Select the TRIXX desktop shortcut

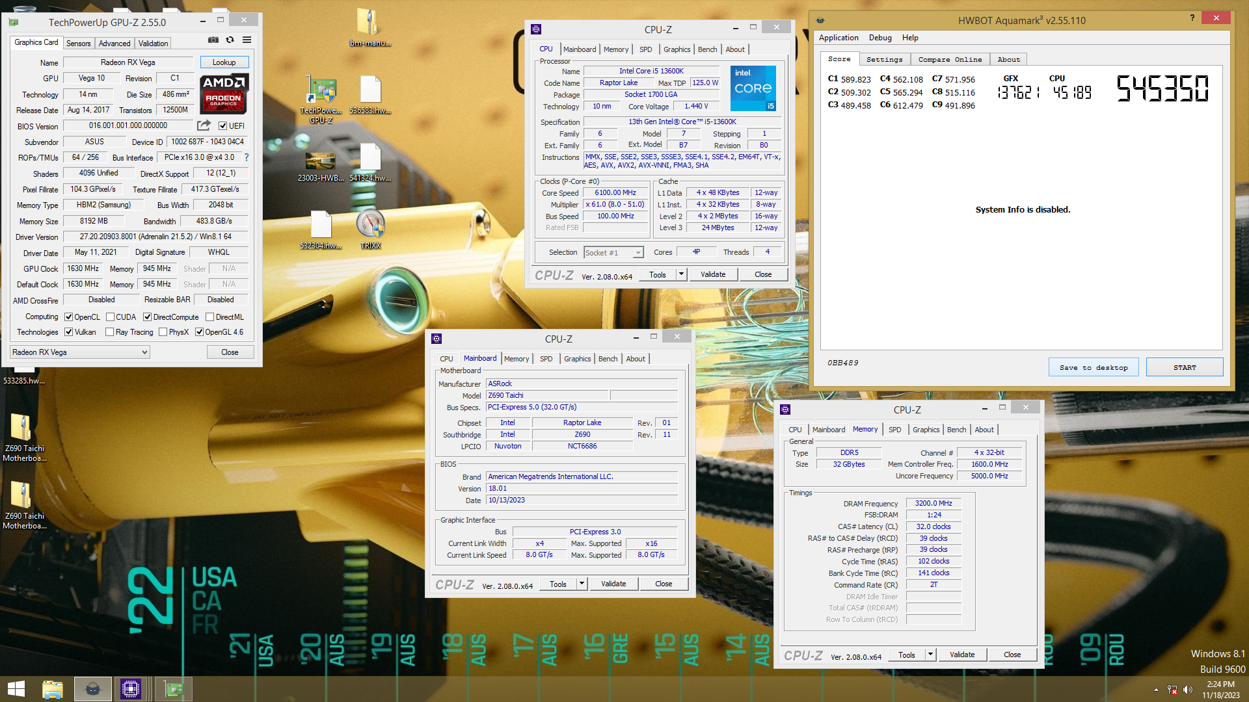pos(370,230)
